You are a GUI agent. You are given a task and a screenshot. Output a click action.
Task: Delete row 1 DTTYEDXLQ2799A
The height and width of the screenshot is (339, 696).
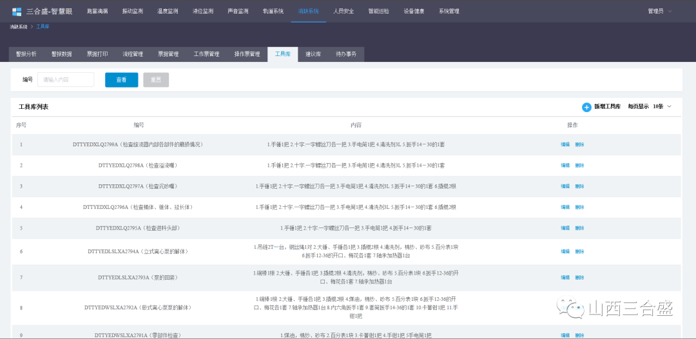coord(580,144)
